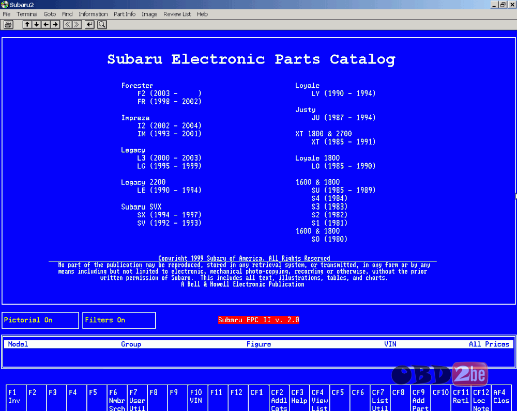The image size is (517, 411).
Task: Select XT (1985 - 1991) catalog
Action: pyautogui.click(x=344, y=142)
